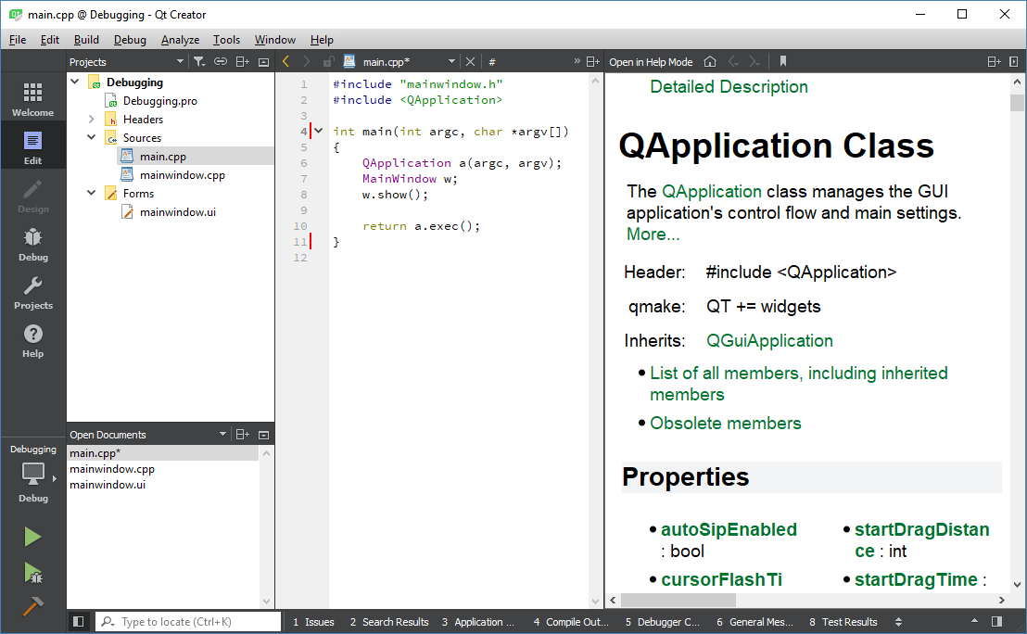This screenshot has width=1027, height=634.
Task: Build project with the hammer icon
Action: tap(32, 606)
